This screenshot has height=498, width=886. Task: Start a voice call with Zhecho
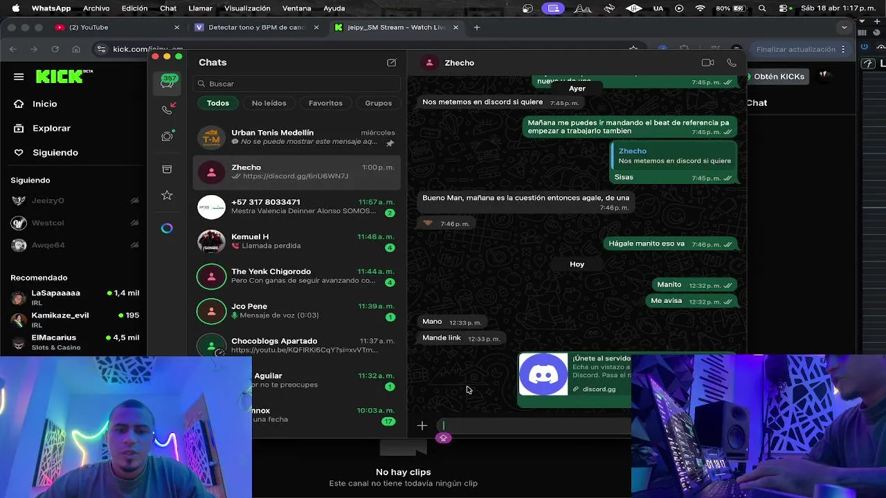(732, 62)
